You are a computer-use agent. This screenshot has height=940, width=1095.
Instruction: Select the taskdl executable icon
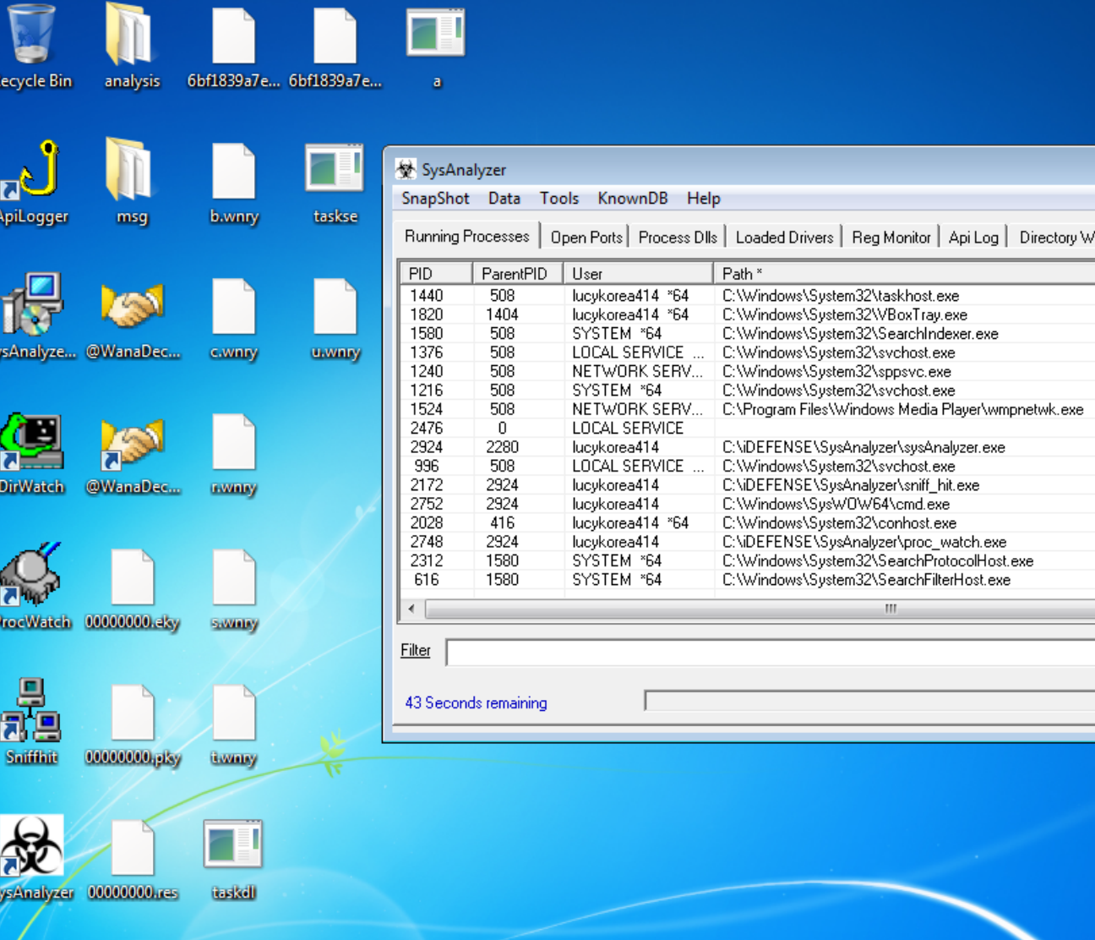(233, 860)
